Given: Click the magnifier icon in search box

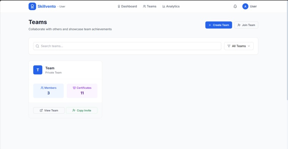Looking at the screenshot, I should click(x=37, y=46).
